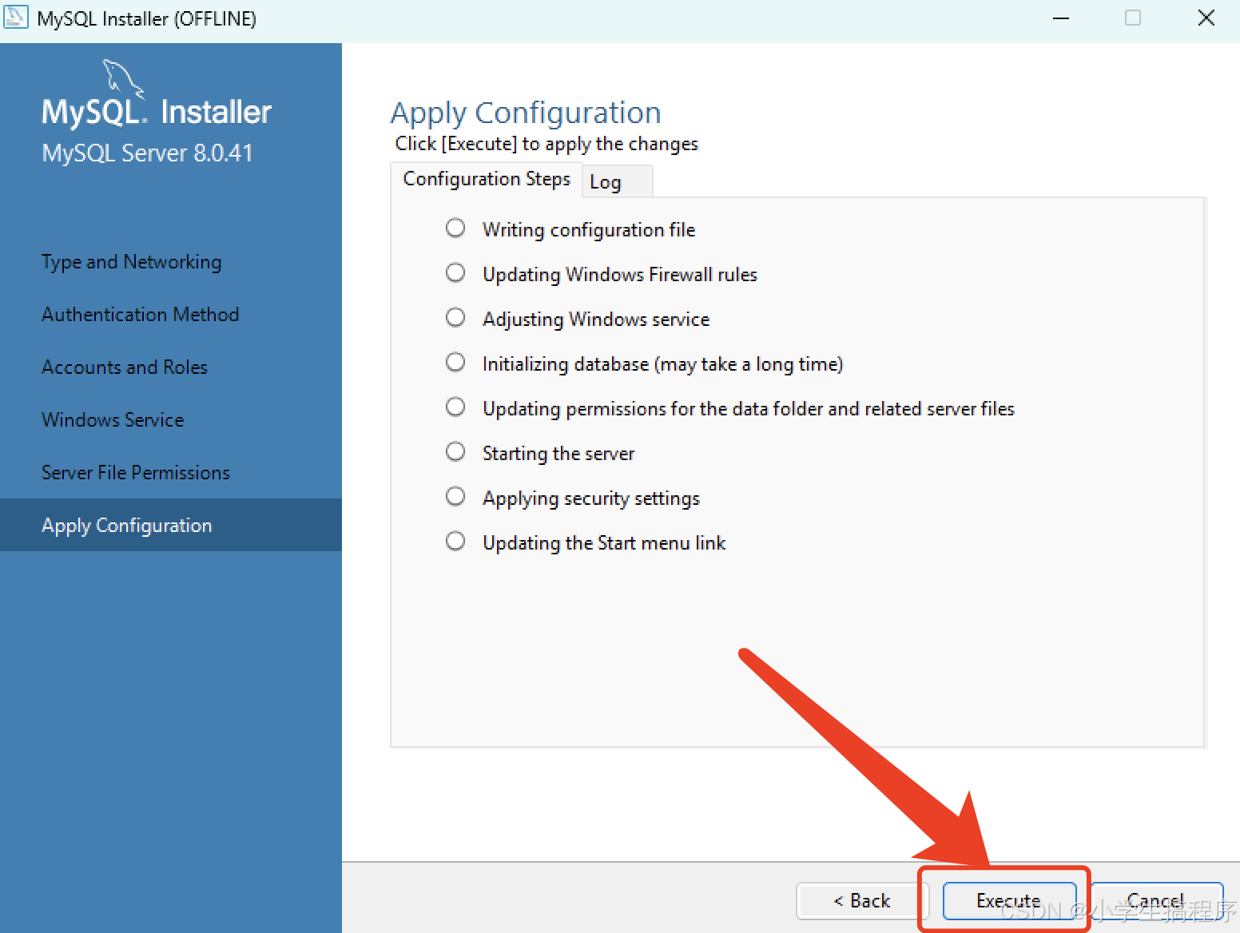Click the Initializing database step indicator
The height and width of the screenshot is (933, 1240).
click(455, 363)
